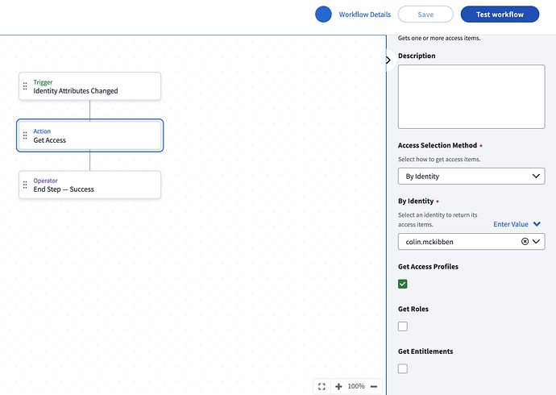Click the drag handle on End Step Success
This screenshot has height=395, width=556.
point(25,185)
